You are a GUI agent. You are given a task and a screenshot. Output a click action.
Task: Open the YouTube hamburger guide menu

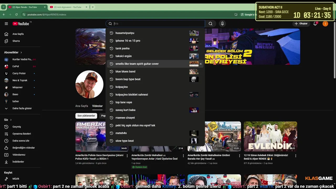6,24
